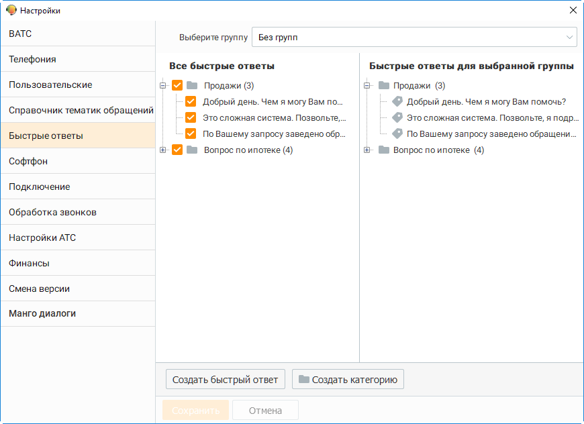
Task: Uncheck the 'Это сложная система. Позвольте,…' checkbox
Action: pos(191,117)
